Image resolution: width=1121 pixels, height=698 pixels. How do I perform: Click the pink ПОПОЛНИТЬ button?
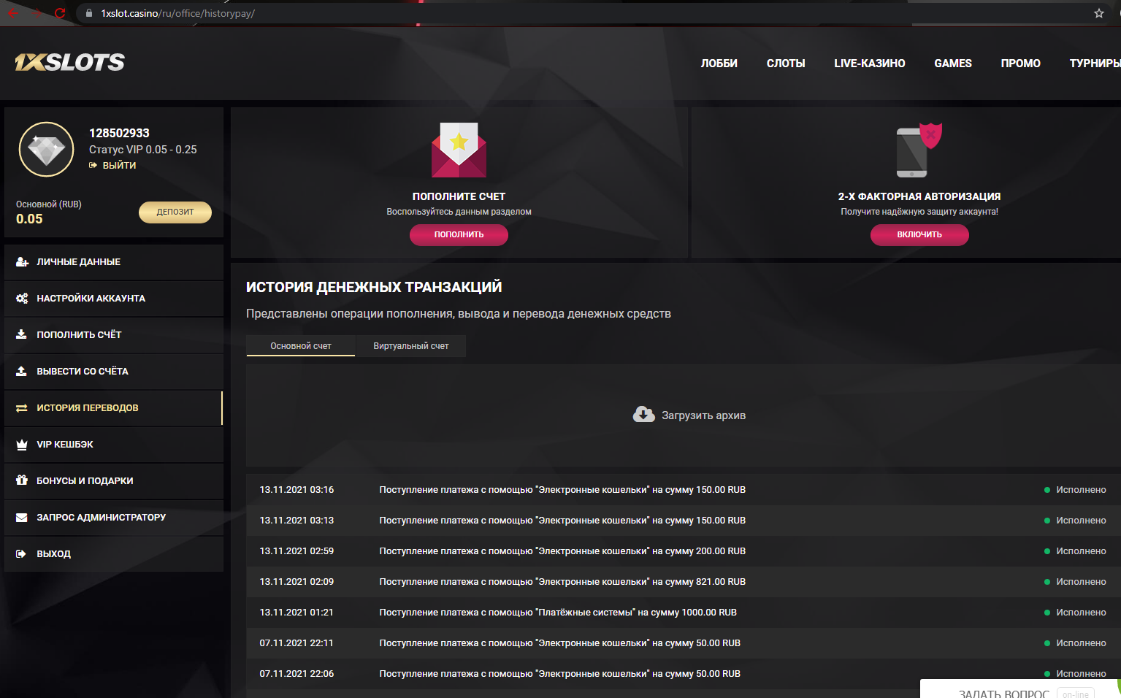(459, 234)
